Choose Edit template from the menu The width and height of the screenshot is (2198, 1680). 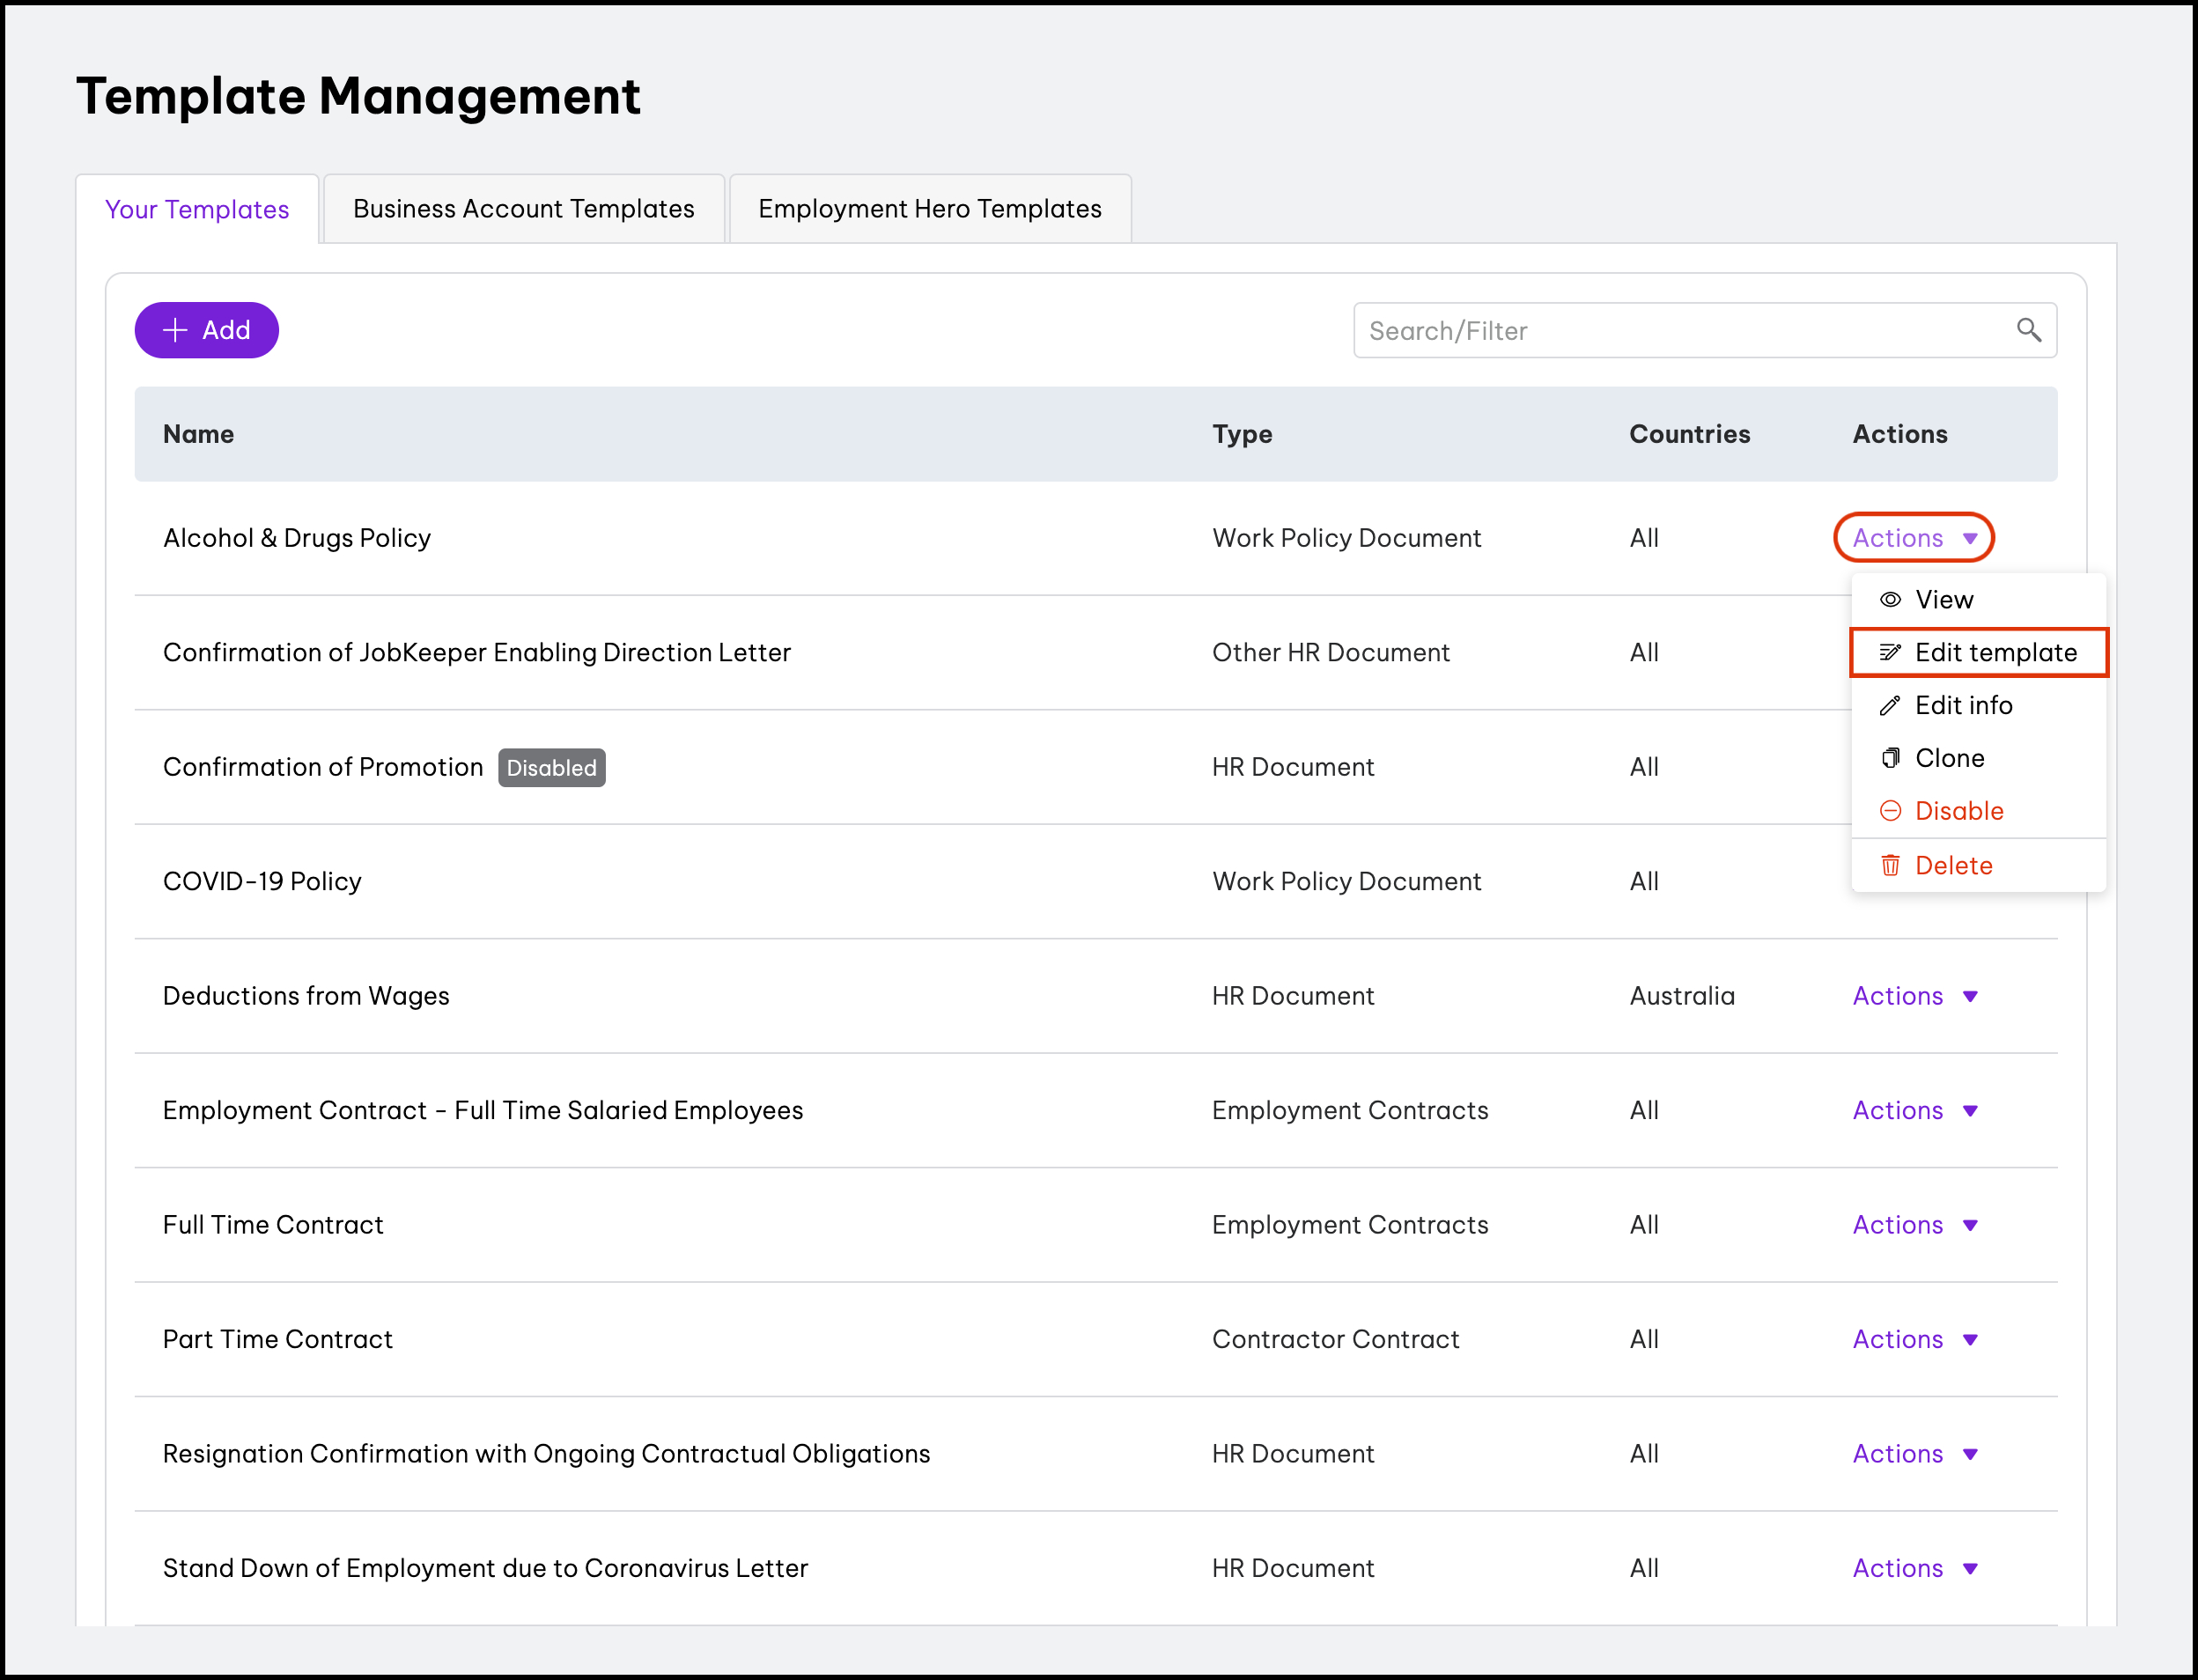[1995, 653]
